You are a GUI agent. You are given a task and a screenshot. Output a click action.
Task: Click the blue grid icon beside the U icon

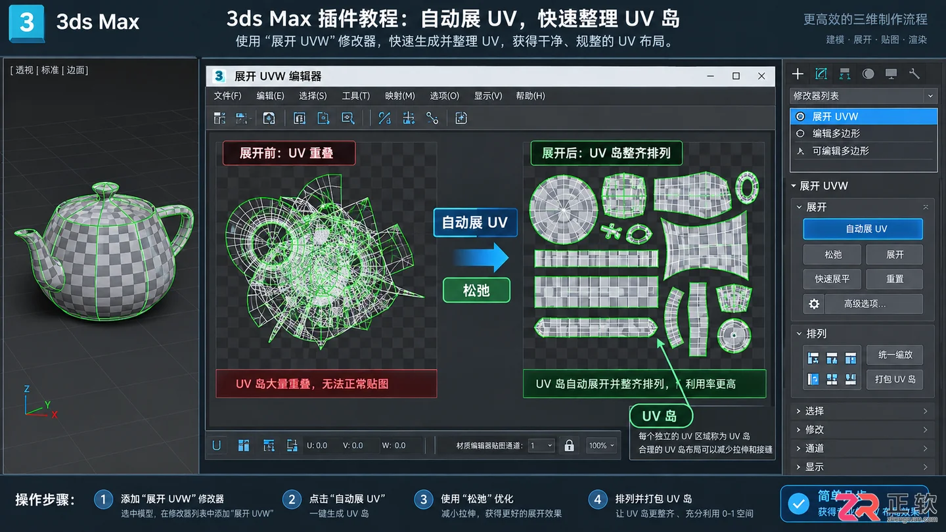(x=244, y=445)
